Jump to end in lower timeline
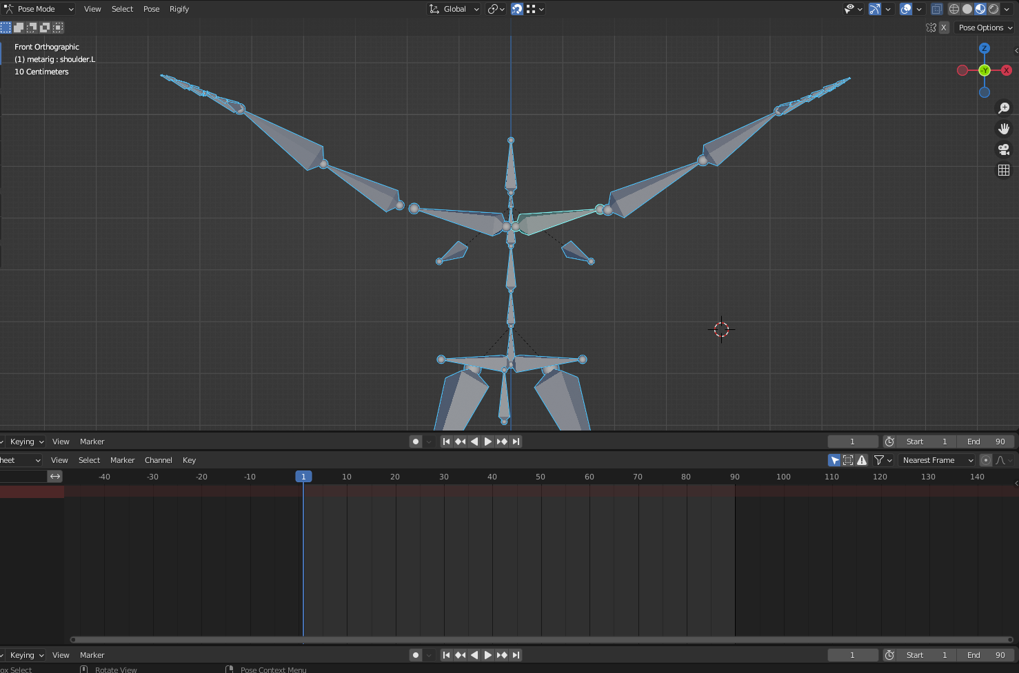The image size is (1019, 673). (515, 655)
